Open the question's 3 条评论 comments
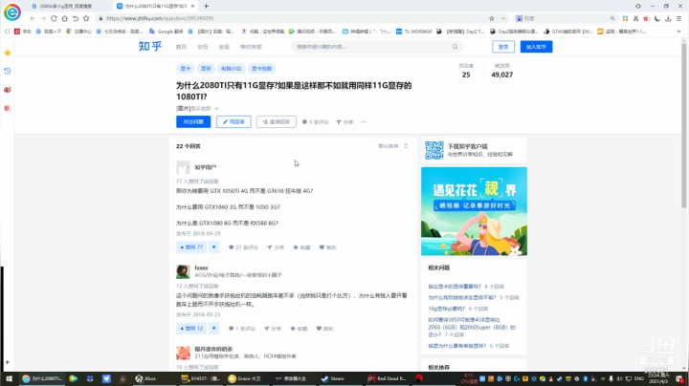Viewport: 689px width, 386px height. (x=316, y=122)
